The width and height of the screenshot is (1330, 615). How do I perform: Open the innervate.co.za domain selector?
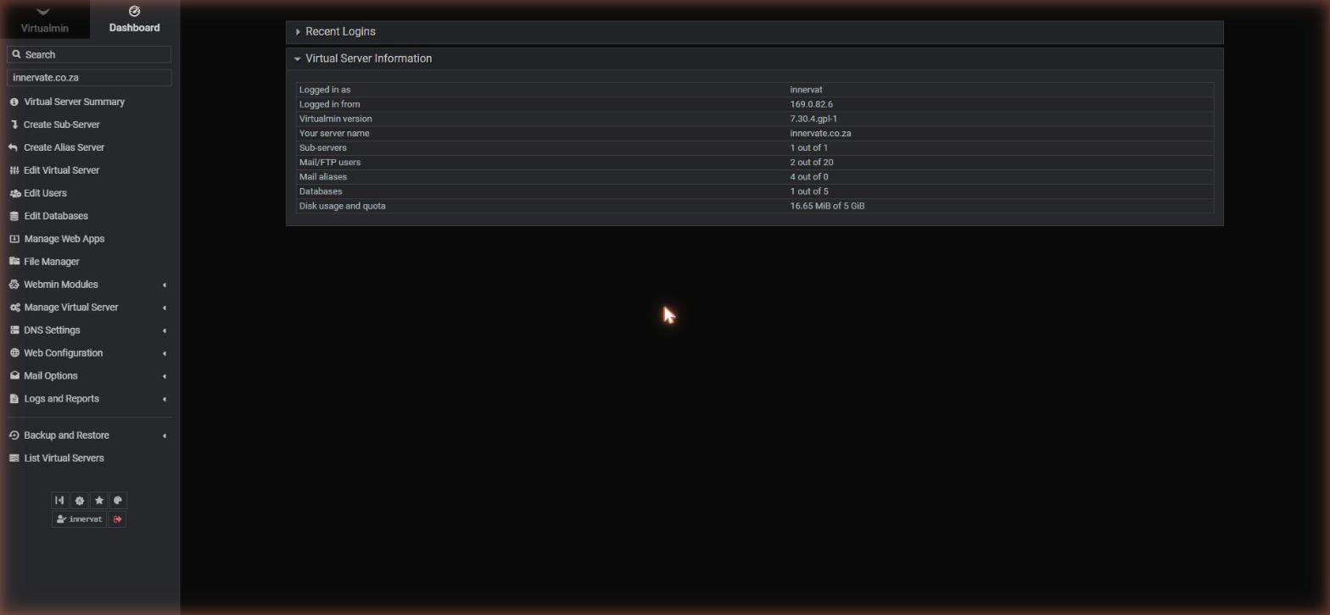pos(89,77)
